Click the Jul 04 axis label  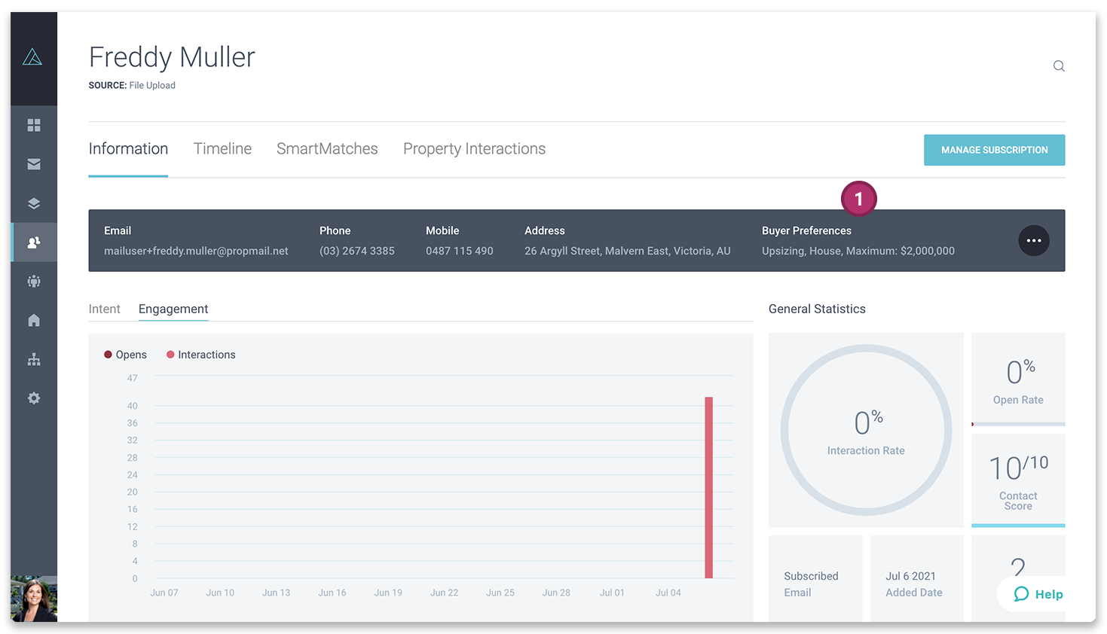tap(668, 593)
